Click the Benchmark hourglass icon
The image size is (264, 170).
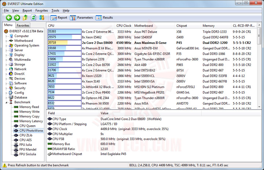pos(11,102)
